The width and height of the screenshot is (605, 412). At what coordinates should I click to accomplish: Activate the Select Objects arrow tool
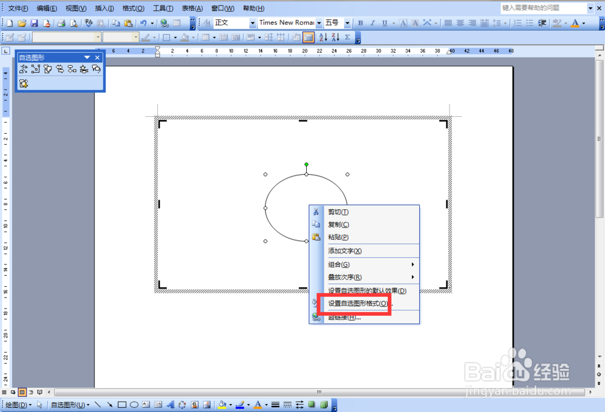[x=39, y=404]
